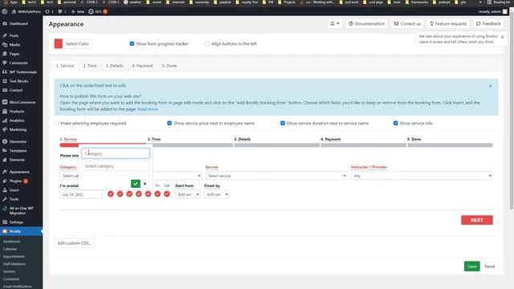Open WP Testimonials in the sidebar

23,72
